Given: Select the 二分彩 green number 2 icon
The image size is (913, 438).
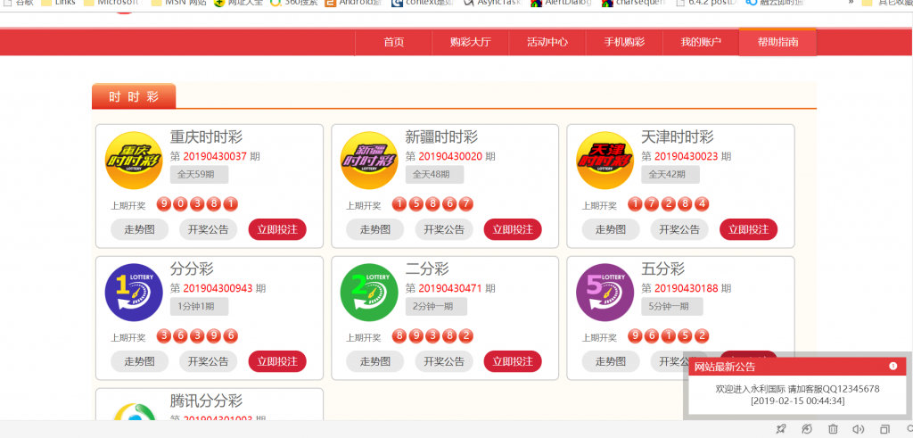Looking at the screenshot, I should [369, 293].
